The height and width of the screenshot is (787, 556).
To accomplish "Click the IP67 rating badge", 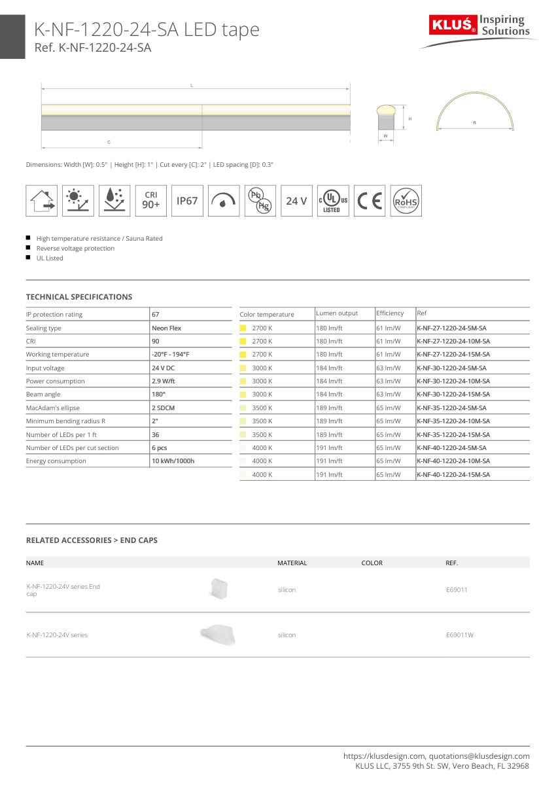I will click(x=187, y=201).
